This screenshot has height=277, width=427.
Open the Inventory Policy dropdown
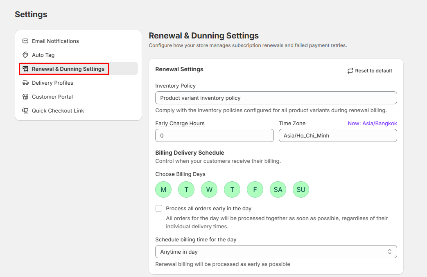point(276,98)
